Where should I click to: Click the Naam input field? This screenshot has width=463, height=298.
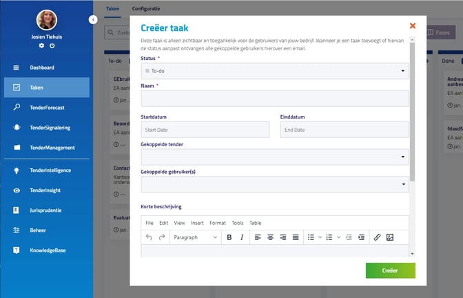275,99
